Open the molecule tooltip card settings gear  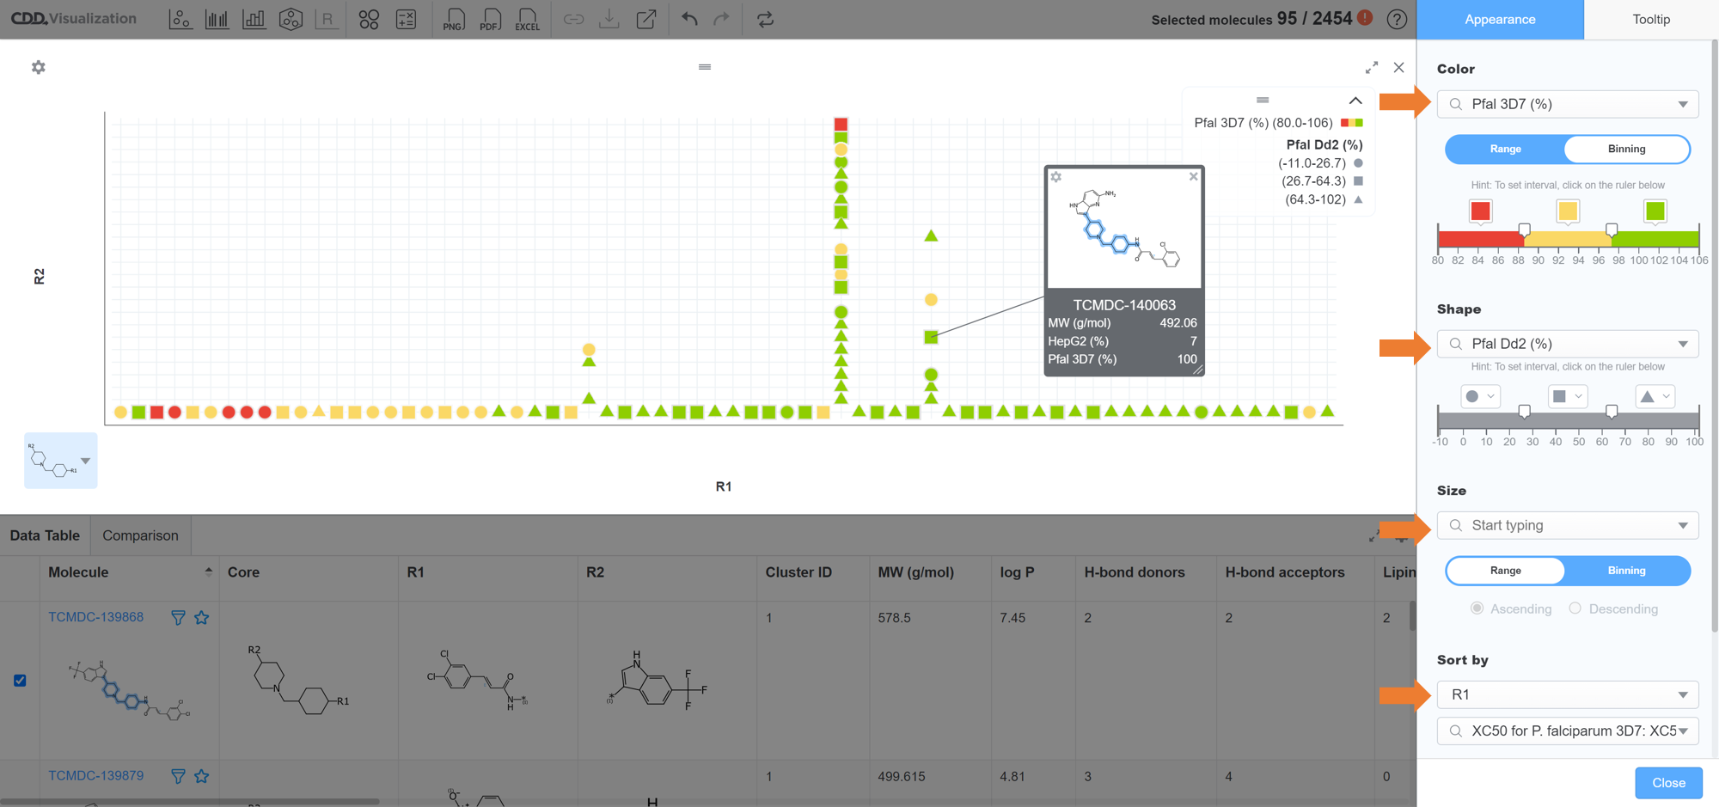1056,177
